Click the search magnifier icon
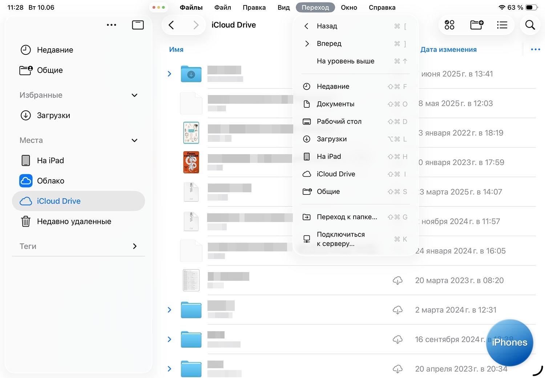 (x=530, y=25)
